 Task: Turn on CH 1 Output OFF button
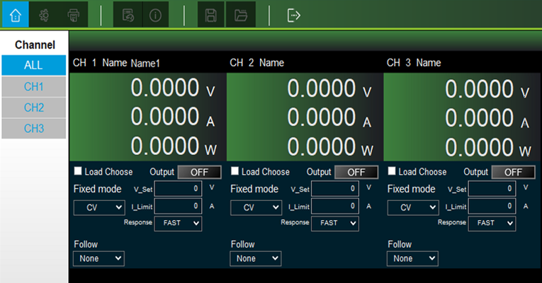click(x=199, y=172)
